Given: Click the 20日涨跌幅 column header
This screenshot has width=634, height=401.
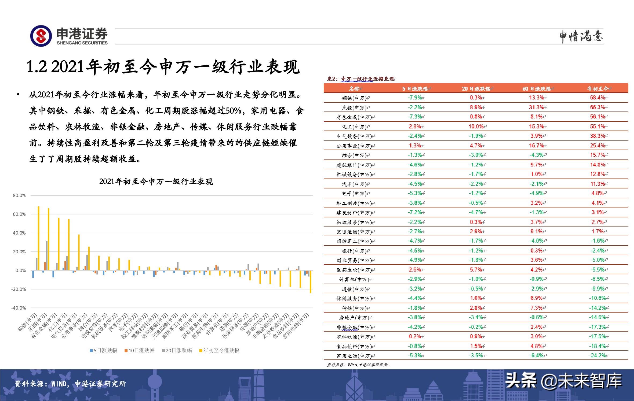Looking at the screenshot, I should [477, 88].
